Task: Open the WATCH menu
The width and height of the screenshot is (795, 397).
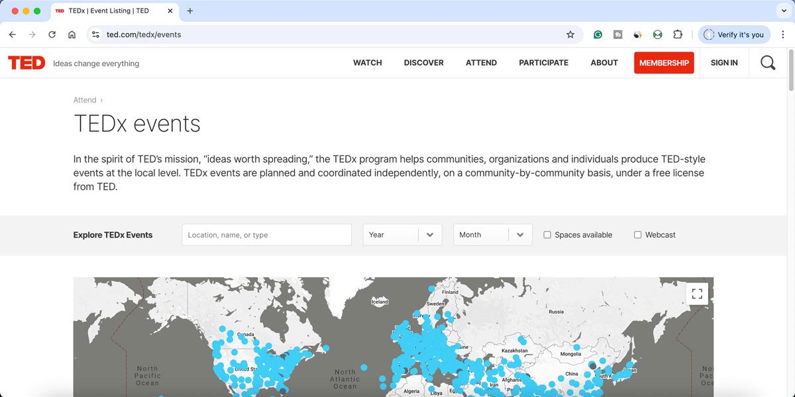Action: [x=367, y=63]
